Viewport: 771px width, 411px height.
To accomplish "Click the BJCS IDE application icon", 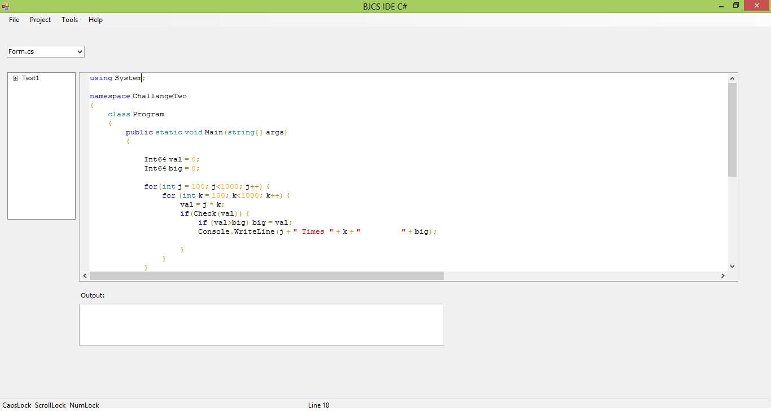I will tap(6, 6).
